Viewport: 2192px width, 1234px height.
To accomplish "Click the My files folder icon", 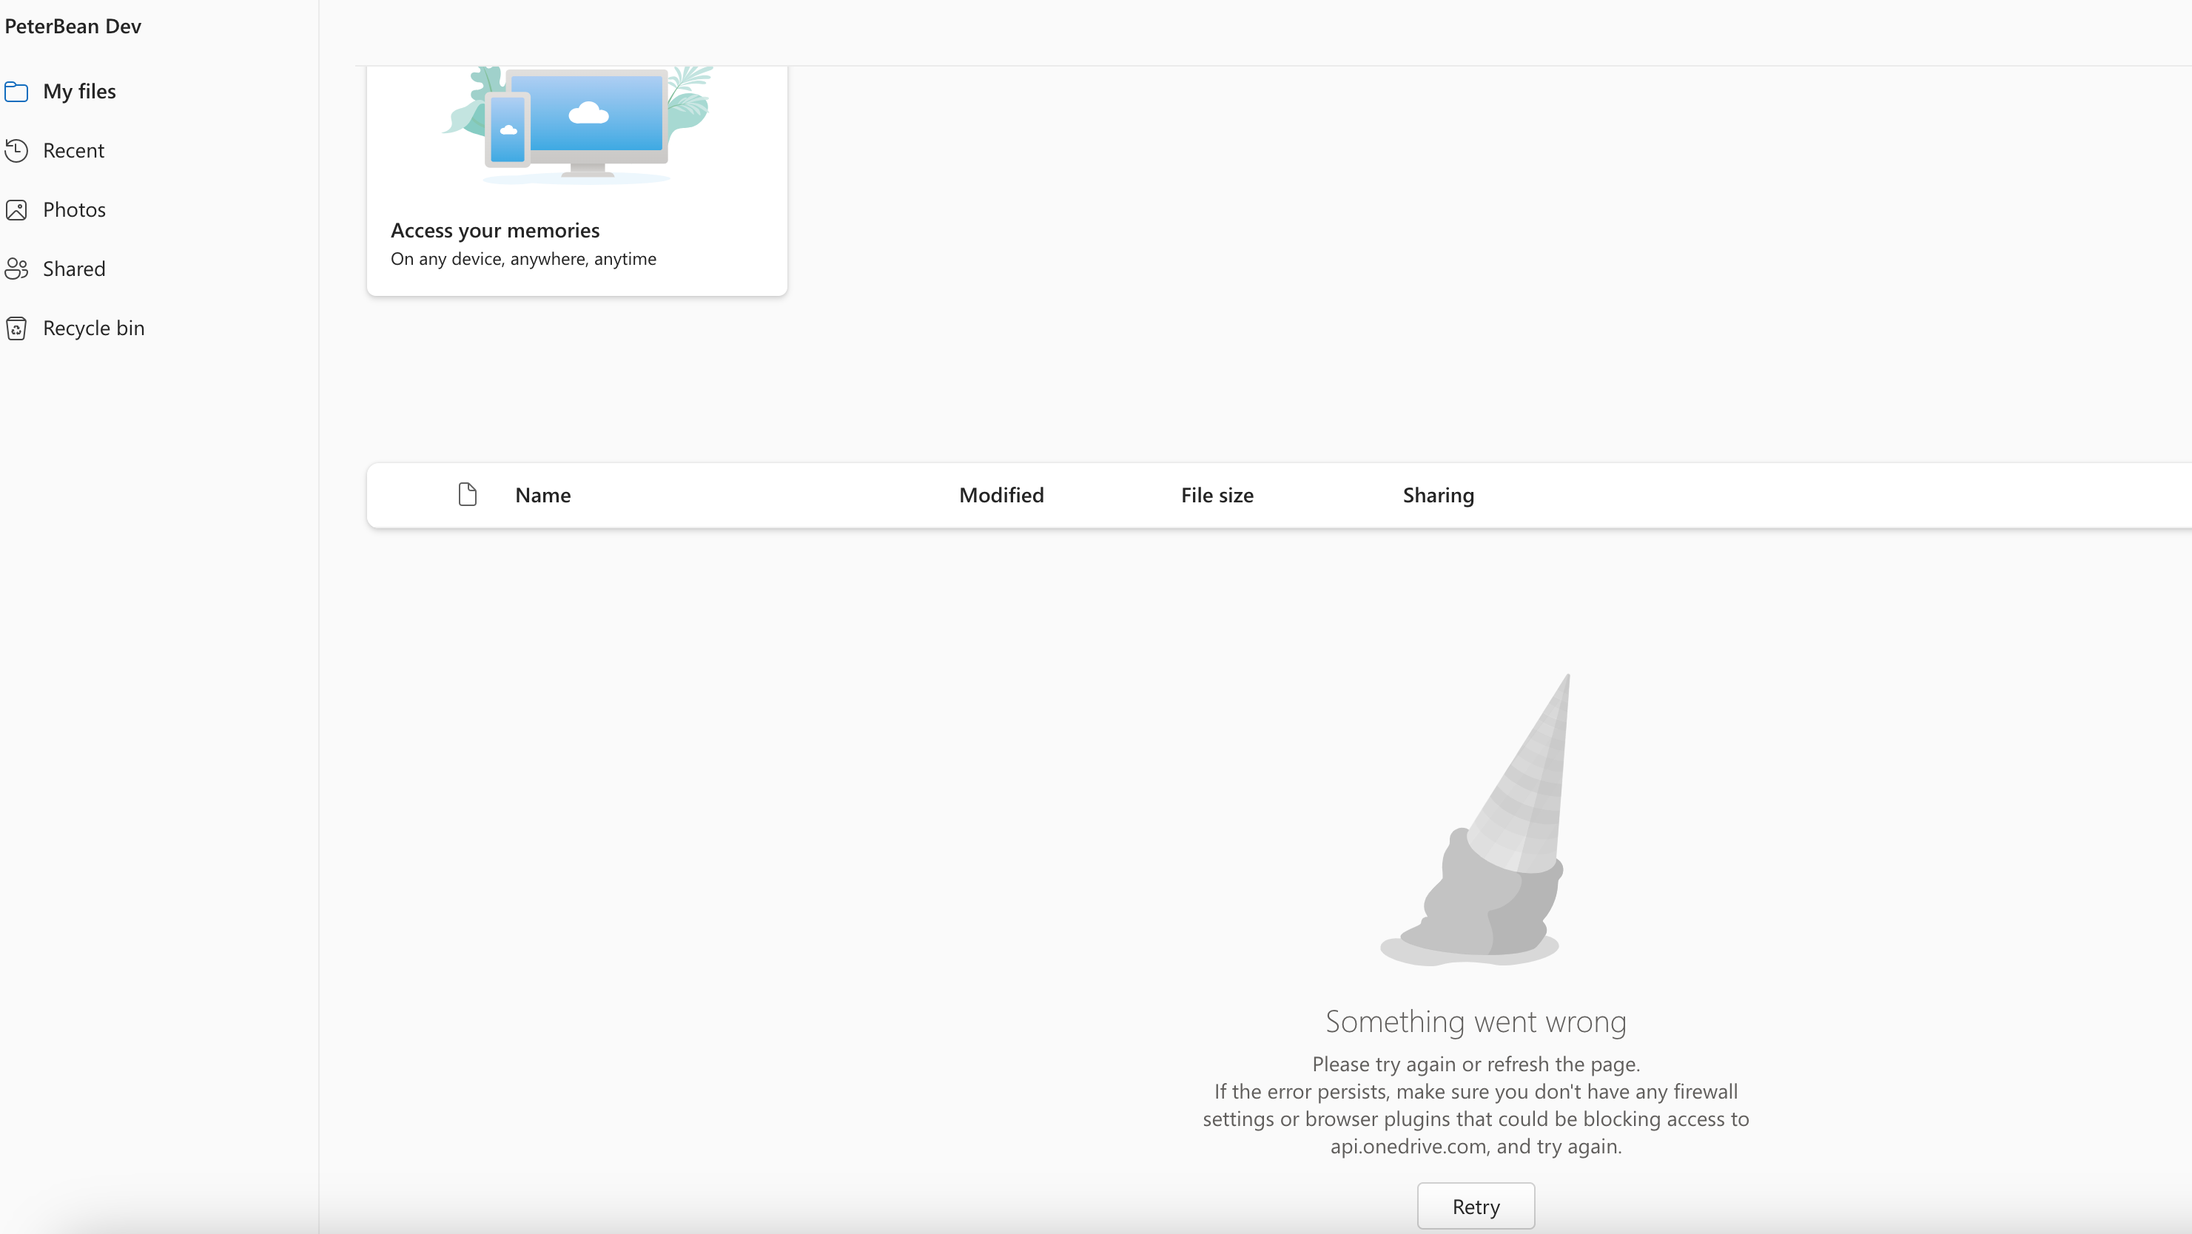I will (16, 92).
